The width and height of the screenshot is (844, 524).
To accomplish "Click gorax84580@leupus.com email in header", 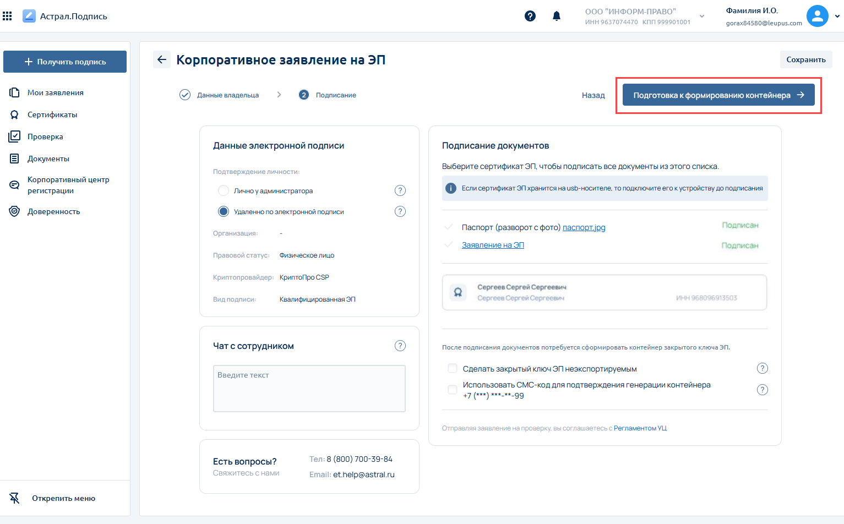I will click(764, 23).
